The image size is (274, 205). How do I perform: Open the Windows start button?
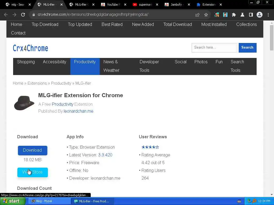click(x=12, y=201)
